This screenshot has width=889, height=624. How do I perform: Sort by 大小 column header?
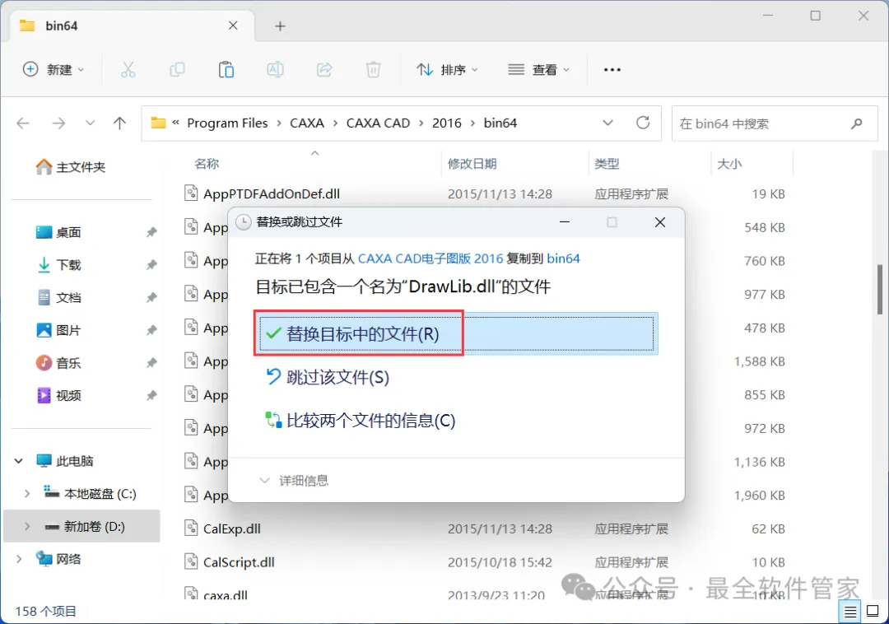(729, 164)
